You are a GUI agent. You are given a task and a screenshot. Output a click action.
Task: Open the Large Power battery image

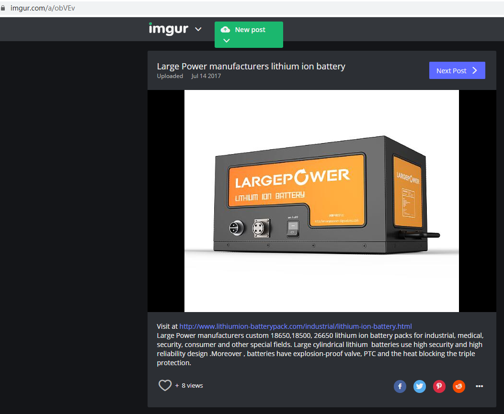click(x=321, y=201)
